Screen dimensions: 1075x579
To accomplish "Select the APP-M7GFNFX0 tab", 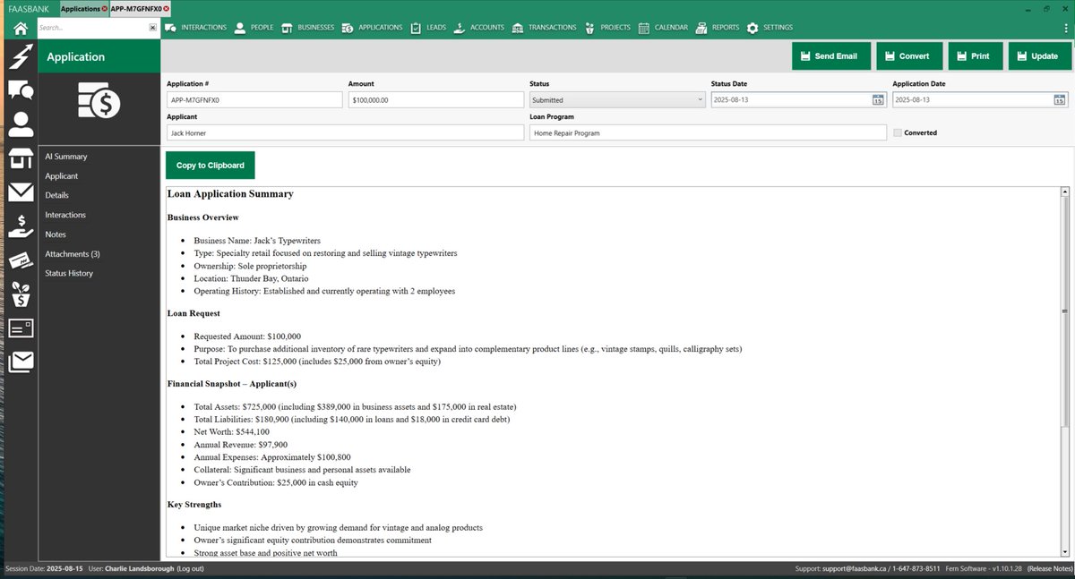I will pyautogui.click(x=135, y=8).
